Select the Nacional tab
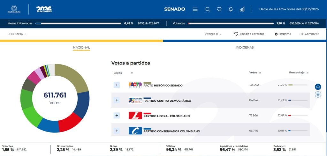 pos(81,48)
